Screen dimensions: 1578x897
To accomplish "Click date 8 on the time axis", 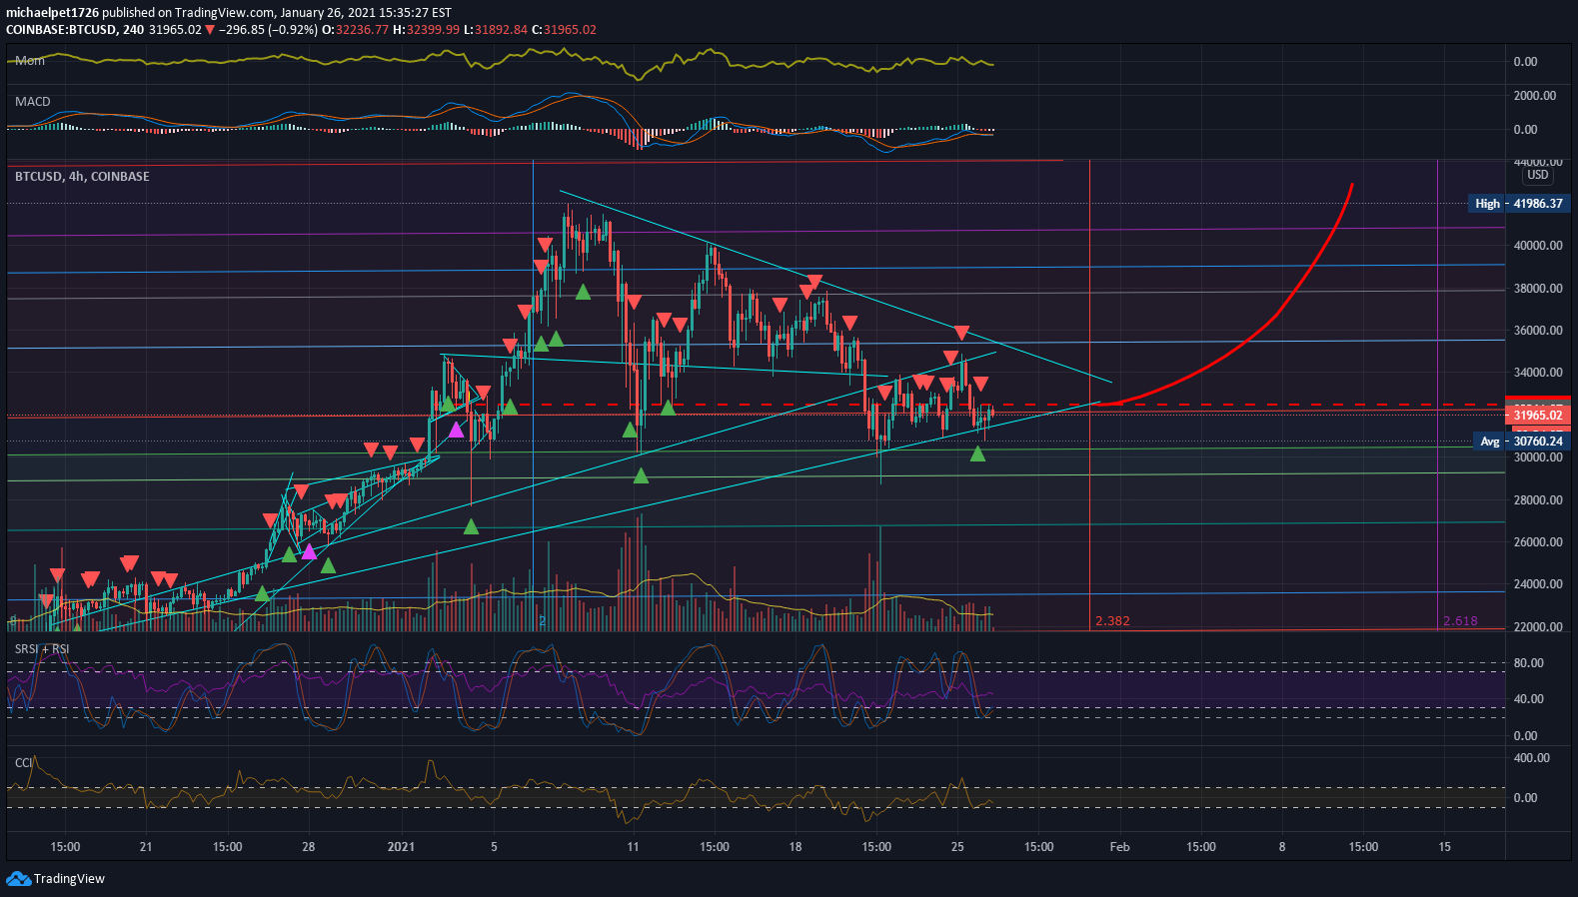I will pos(1282,847).
